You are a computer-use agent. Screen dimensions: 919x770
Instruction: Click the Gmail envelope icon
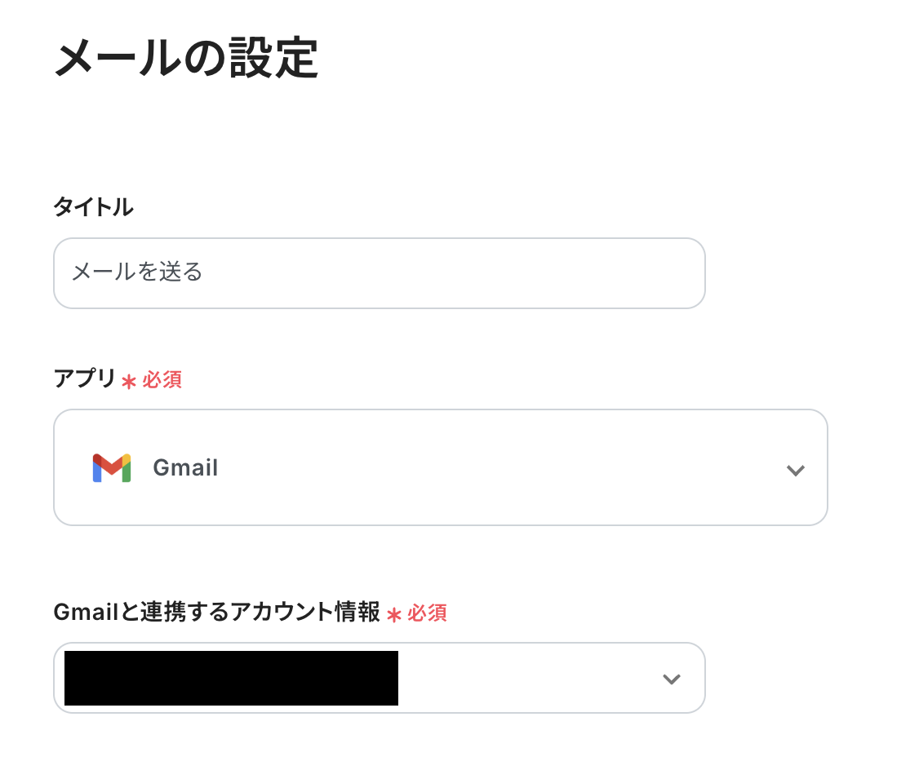pyautogui.click(x=112, y=468)
